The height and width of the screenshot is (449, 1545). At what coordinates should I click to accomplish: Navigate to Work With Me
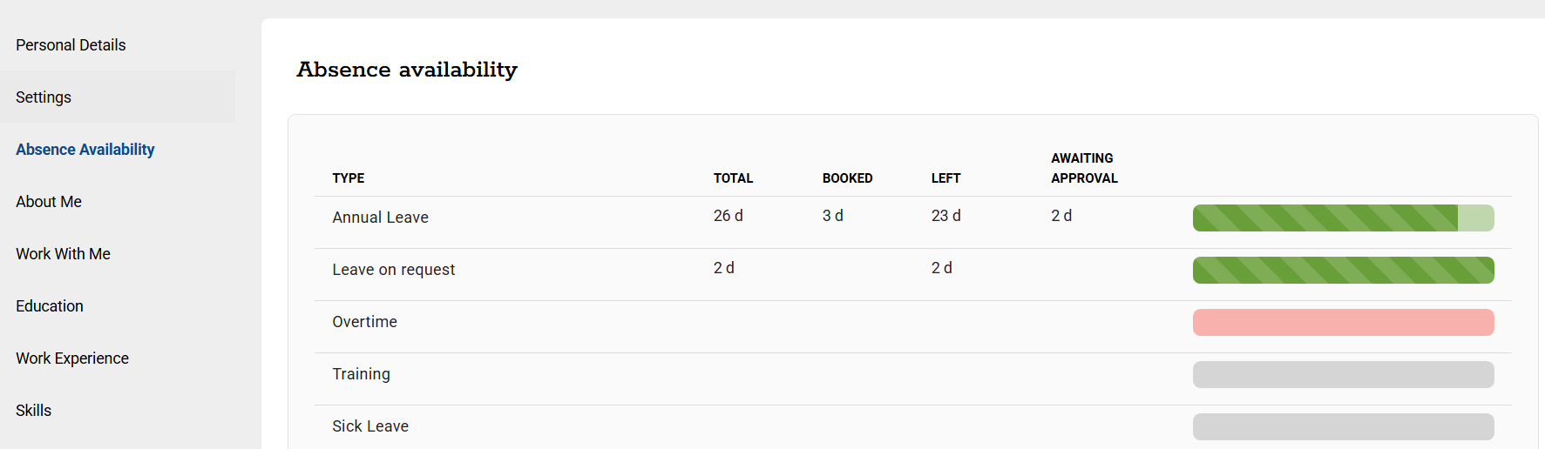[63, 254]
